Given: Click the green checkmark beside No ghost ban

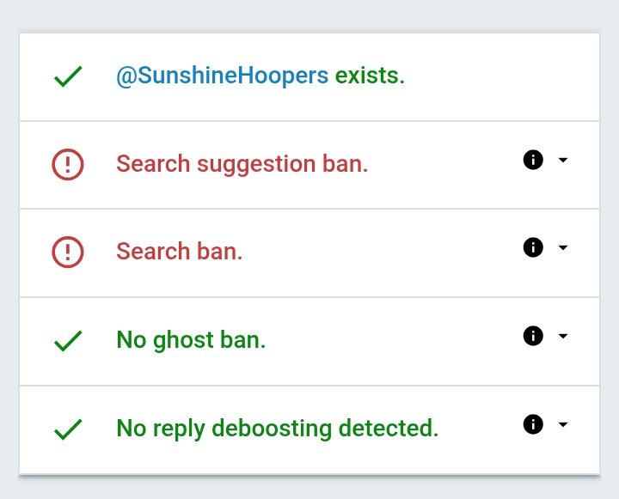Looking at the screenshot, I should coord(68,341).
